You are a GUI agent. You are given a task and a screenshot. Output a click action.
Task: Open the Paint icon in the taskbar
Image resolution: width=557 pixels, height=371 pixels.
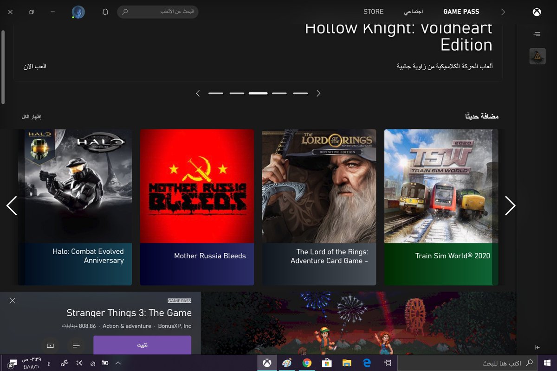pos(287,363)
